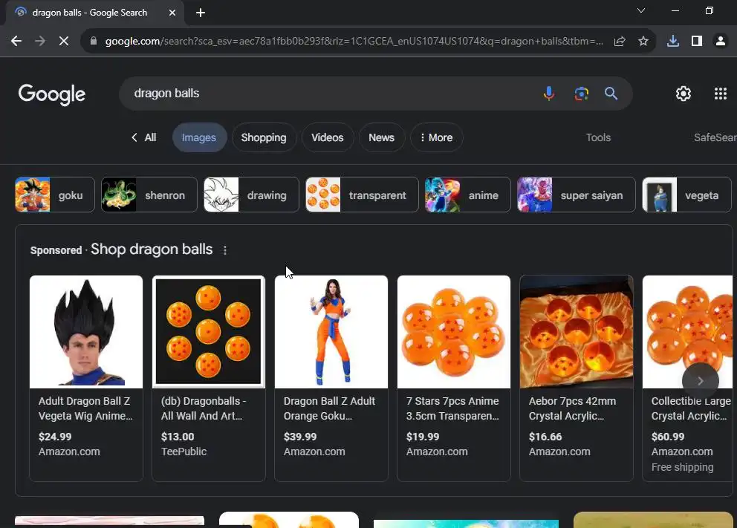Filter images by shenron chip
The image size is (737, 528).
point(149,195)
